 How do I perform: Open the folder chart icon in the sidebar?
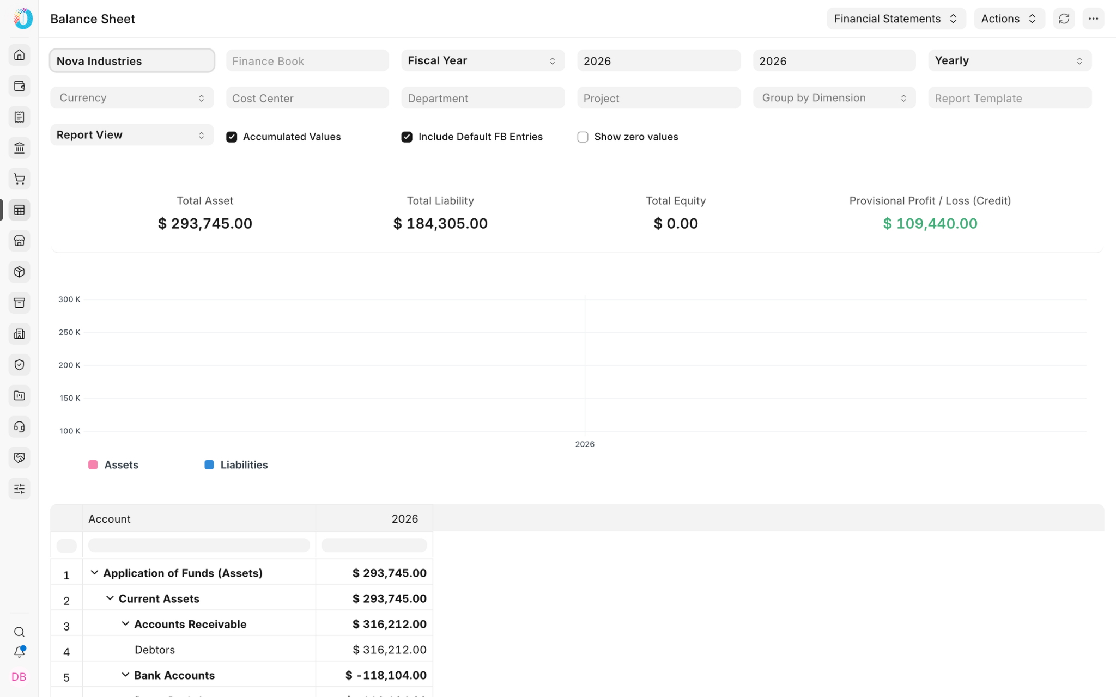(x=19, y=396)
